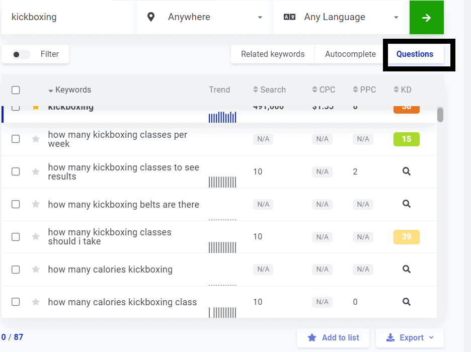Star the 'how many calories kickboxing' keyword
This screenshot has height=352, width=471.
coord(36,270)
